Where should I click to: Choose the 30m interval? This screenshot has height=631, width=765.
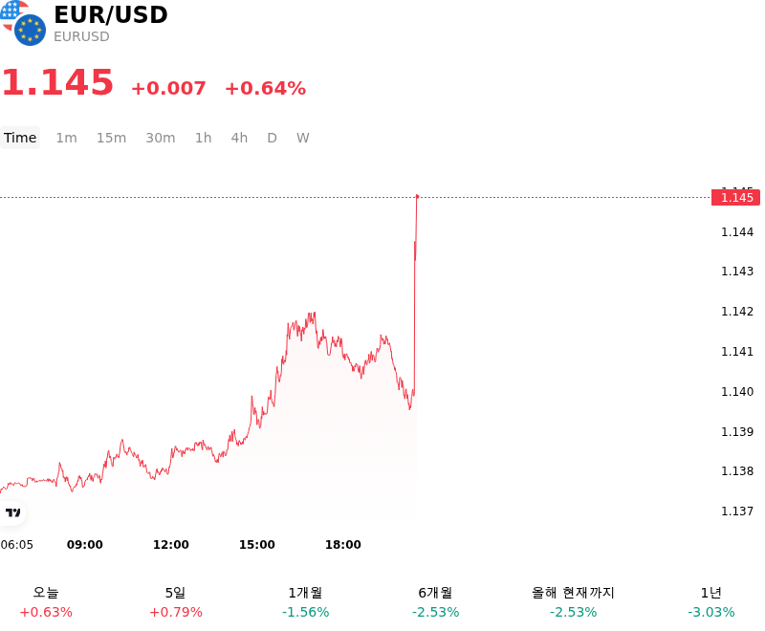(161, 138)
